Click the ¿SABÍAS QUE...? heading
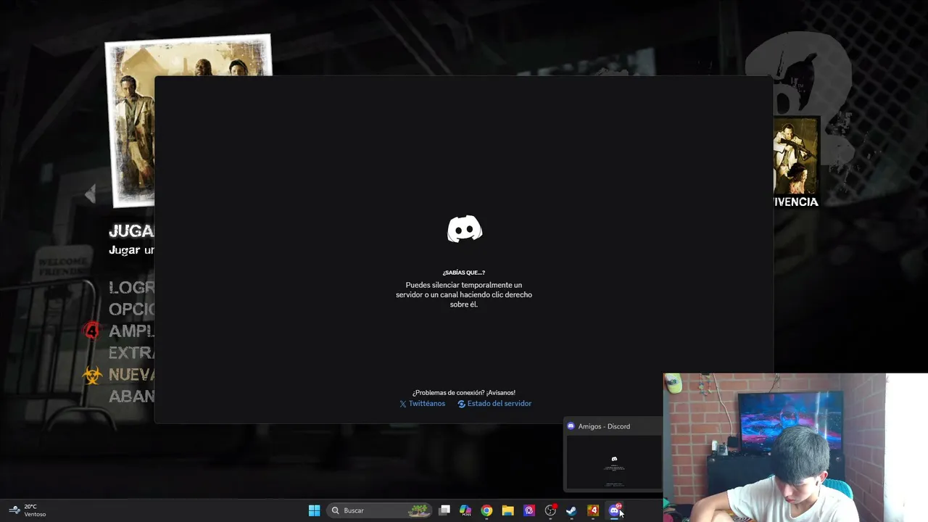 (x=464, y=273)
